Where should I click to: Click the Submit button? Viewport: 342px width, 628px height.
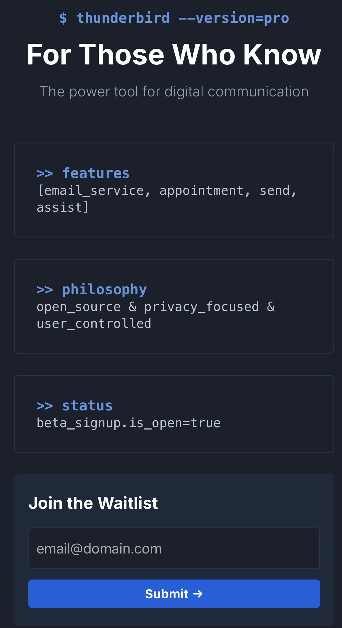(x=174, y=593)
